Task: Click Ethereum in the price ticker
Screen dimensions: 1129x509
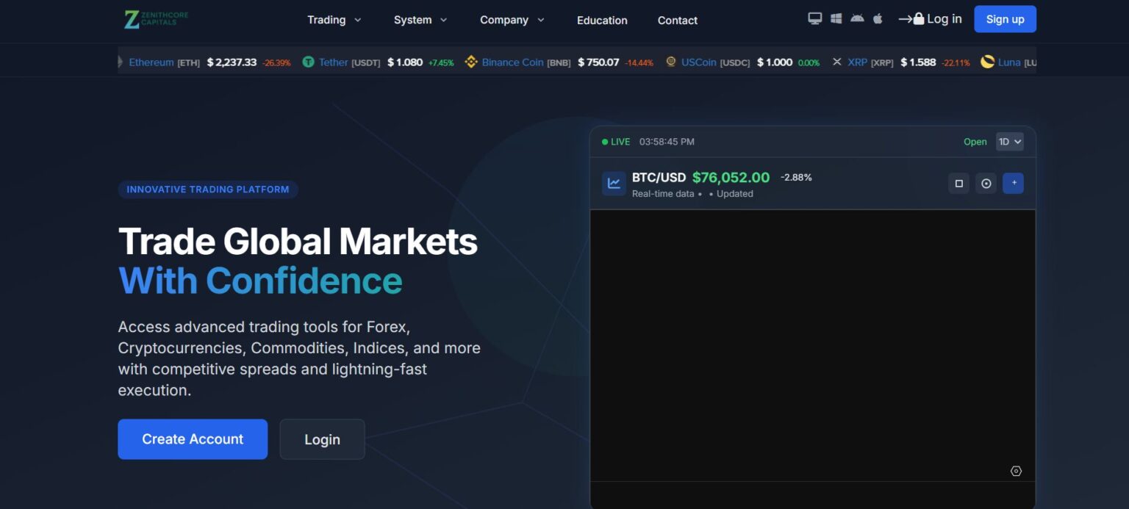Action: point(151,62)
